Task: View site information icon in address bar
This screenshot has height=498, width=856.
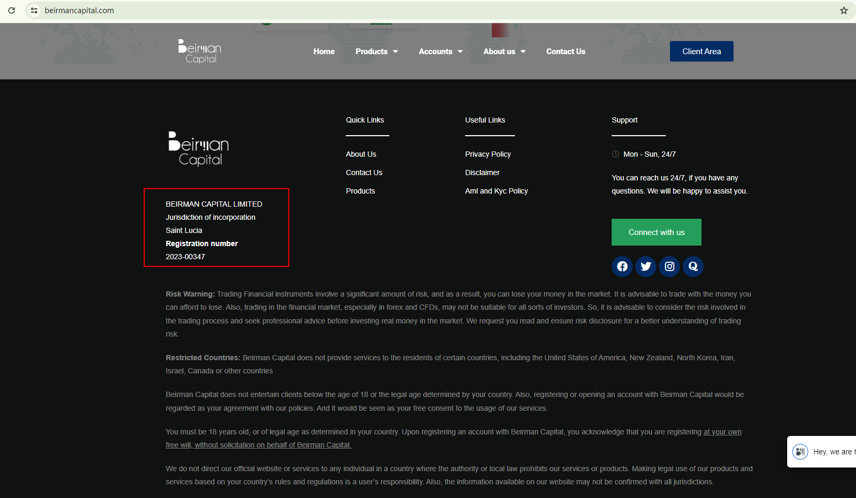Action: [x=34, y=11]
